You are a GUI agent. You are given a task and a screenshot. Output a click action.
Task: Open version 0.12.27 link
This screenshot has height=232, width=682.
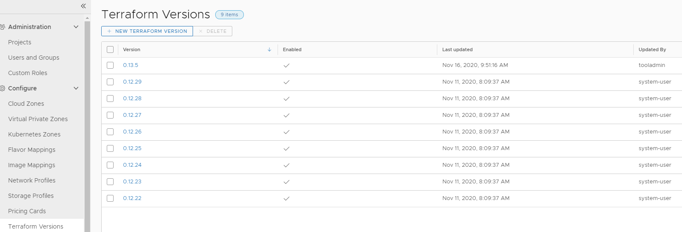coord(132,115)
